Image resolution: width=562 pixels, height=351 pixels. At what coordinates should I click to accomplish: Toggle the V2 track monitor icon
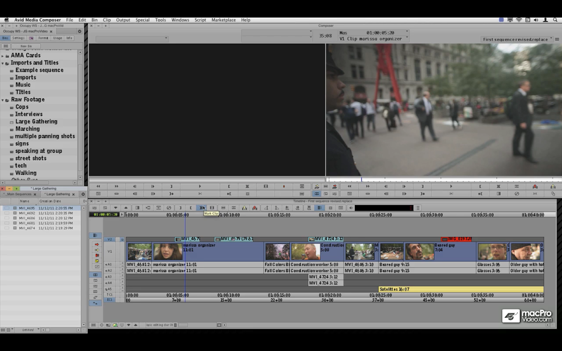(122, 240)
